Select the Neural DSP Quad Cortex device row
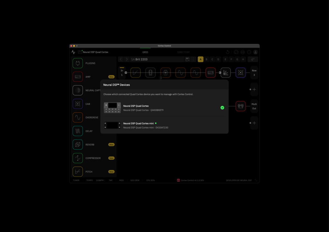The image size is (329, 232). (x=164, y=108)
